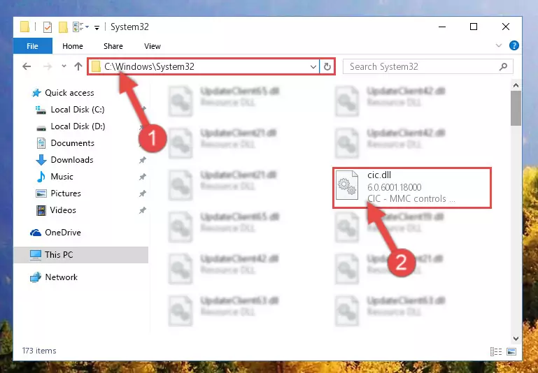Close the System32 window
The width and height of the screenshot is (538, 373).
[505, 27]
